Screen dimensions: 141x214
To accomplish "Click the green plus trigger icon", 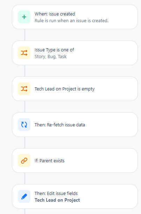I will [x=24, y=17].
